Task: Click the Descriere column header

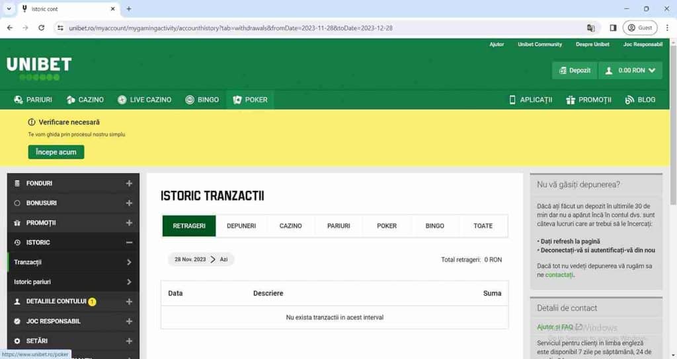Action: [268, 293]
